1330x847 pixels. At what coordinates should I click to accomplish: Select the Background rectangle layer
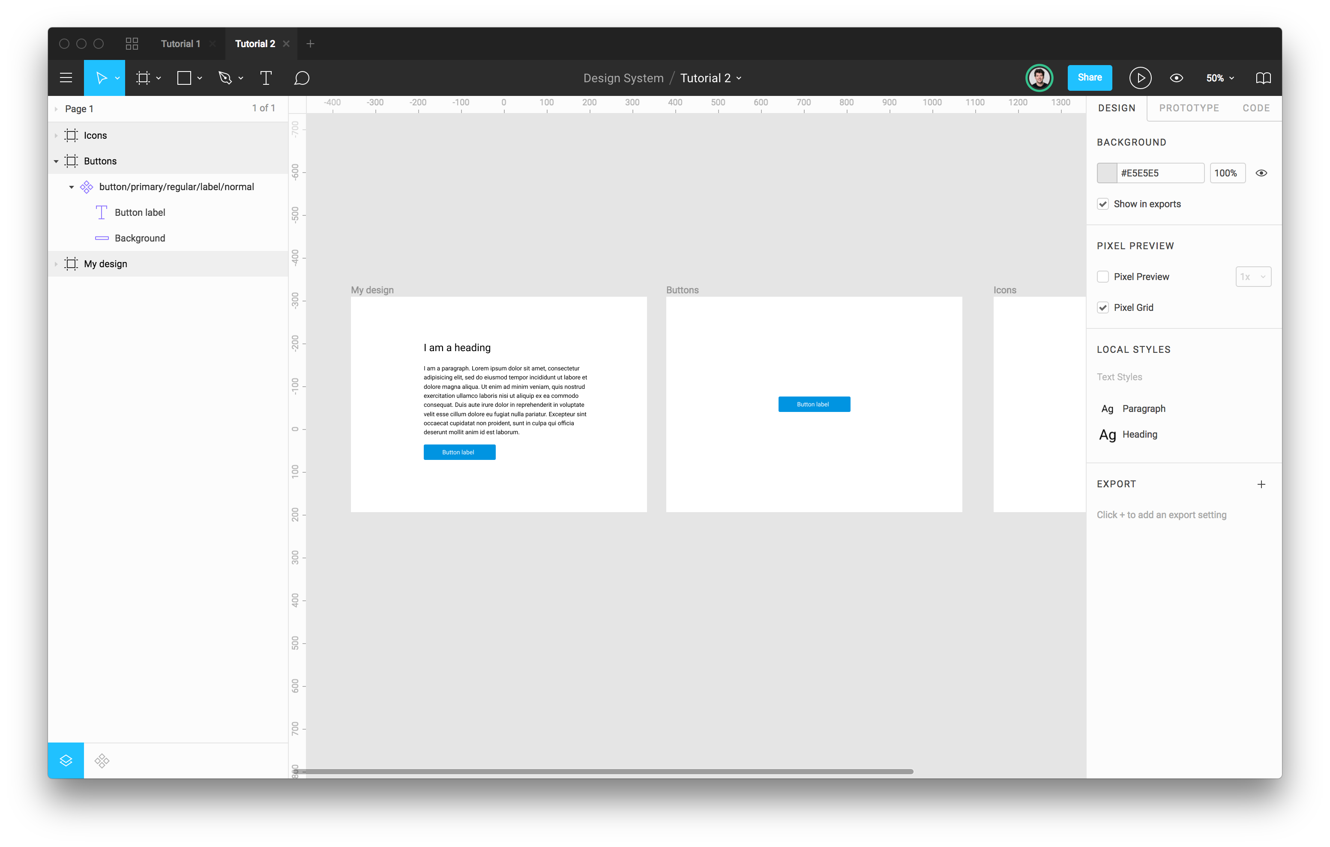(168, 238)
